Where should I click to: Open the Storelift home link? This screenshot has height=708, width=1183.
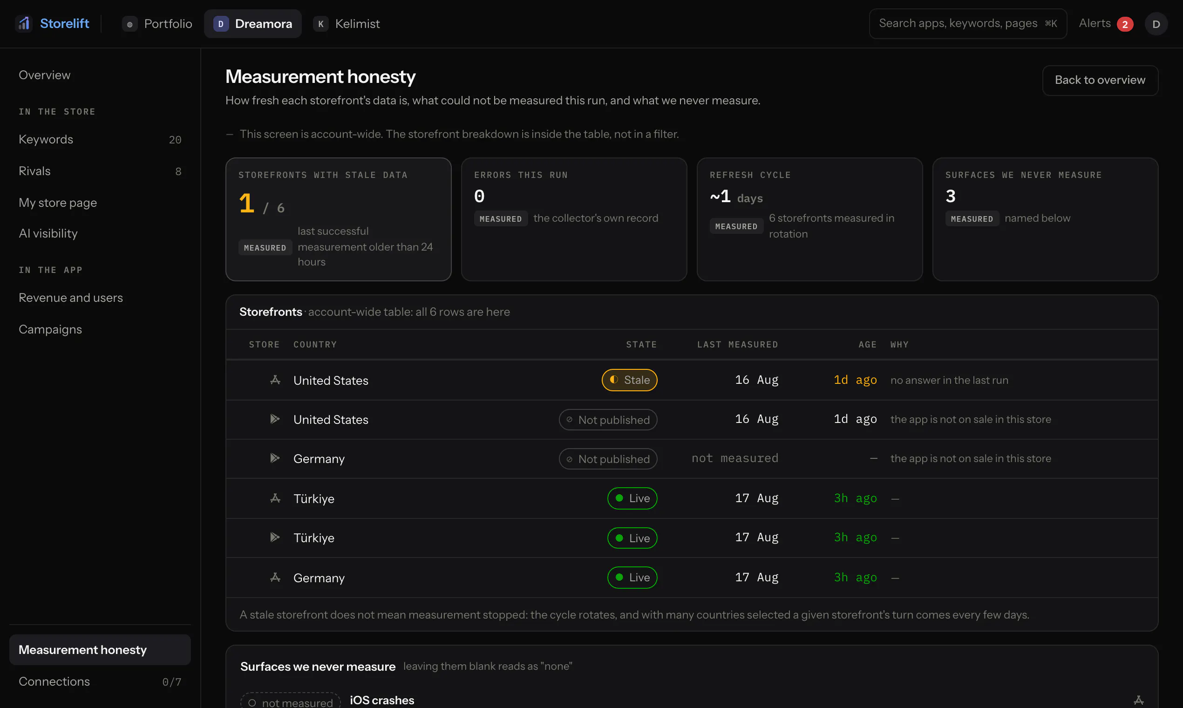click(x=52, y=23)
